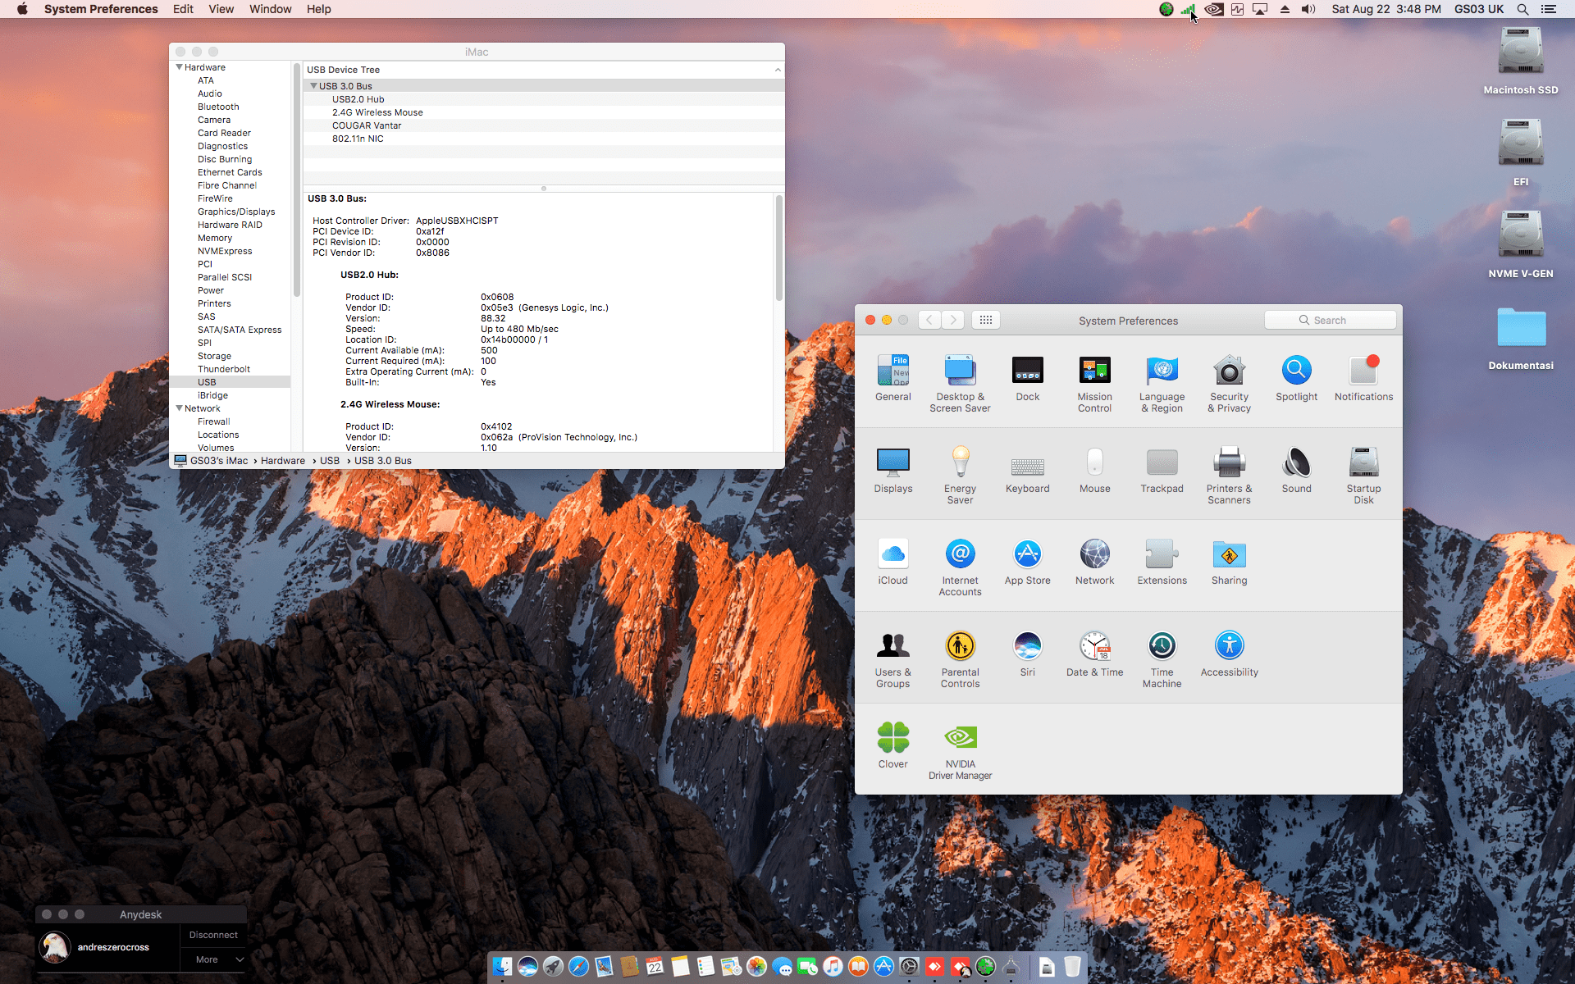Open Language & Region preferences
This screenshot has width=1575, height=984.
coord(1162,383)
